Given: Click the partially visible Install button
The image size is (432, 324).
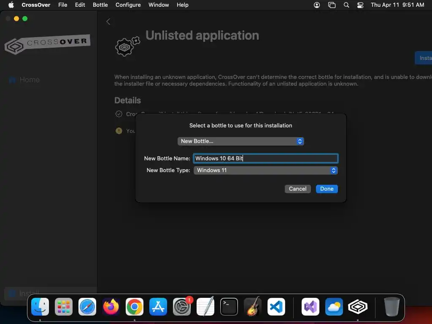Looking at the screenshot, I should [x=423, y=58].
